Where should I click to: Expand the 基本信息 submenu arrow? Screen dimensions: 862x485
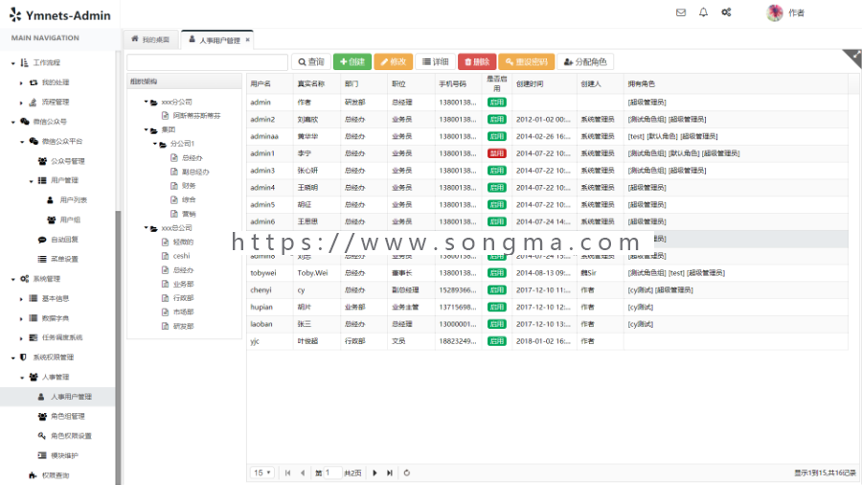(21, 299)
